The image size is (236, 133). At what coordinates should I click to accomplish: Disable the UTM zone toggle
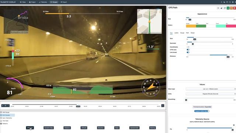coord(188,50)
